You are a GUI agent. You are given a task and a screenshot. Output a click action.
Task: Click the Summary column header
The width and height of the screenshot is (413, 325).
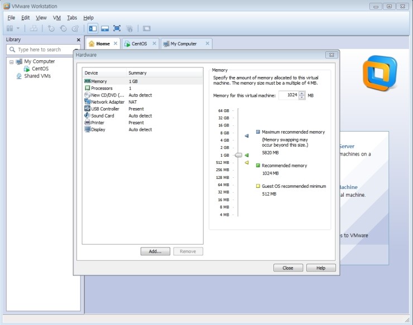165,73
